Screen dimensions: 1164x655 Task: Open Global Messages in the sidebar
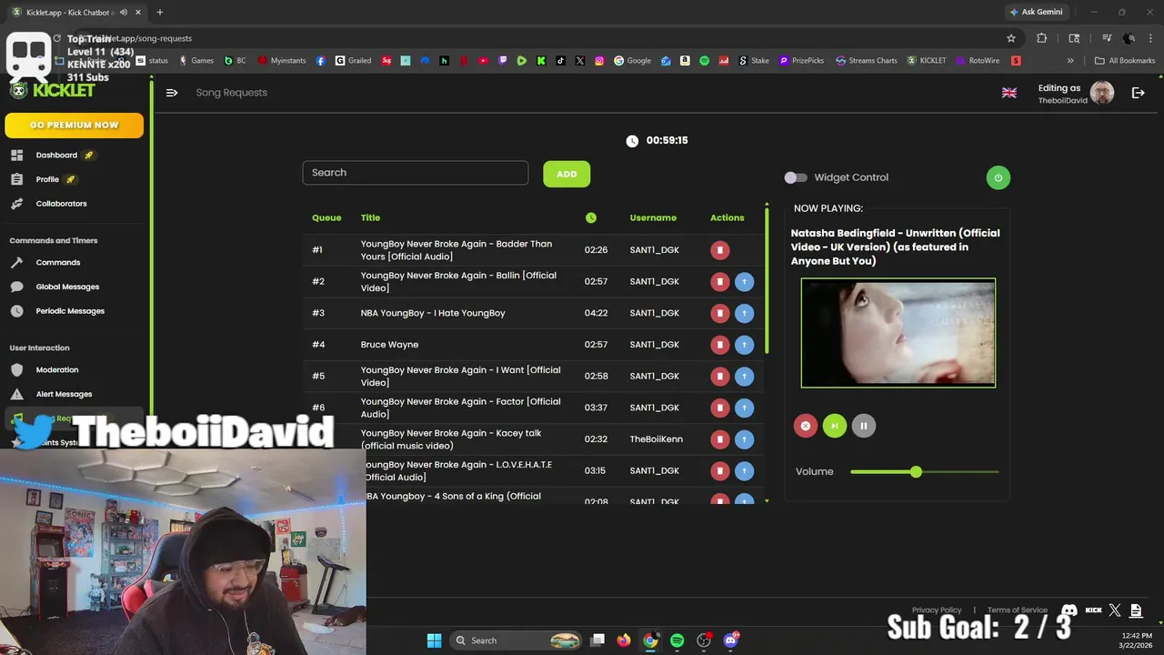point(67,287)
